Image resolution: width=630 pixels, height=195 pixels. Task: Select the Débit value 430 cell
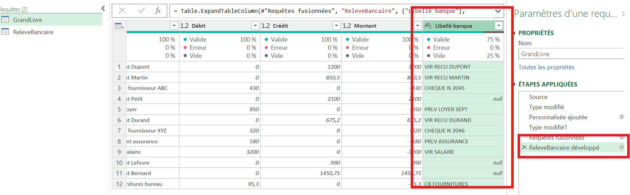[x=220, y=88]
